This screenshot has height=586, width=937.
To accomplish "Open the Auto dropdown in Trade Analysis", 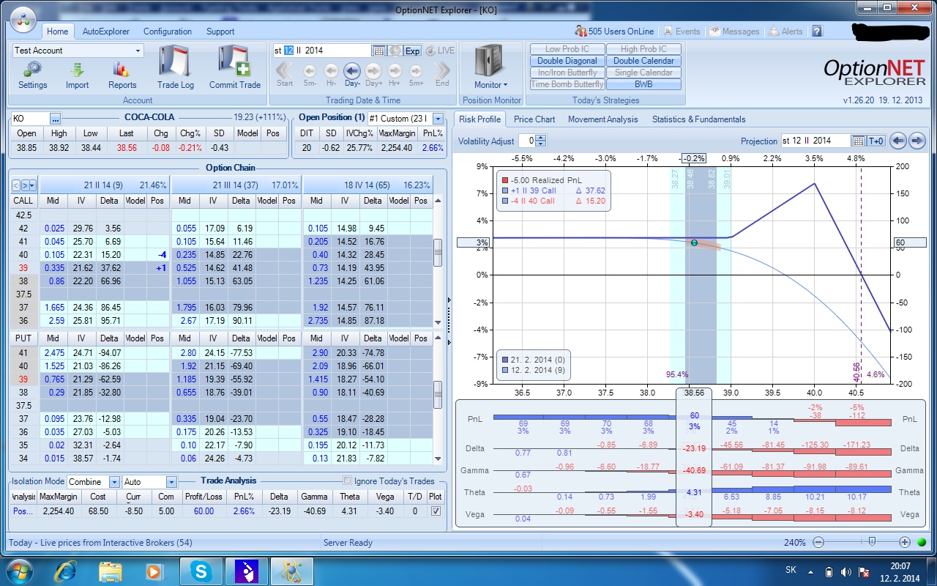I will click(171, 482).
